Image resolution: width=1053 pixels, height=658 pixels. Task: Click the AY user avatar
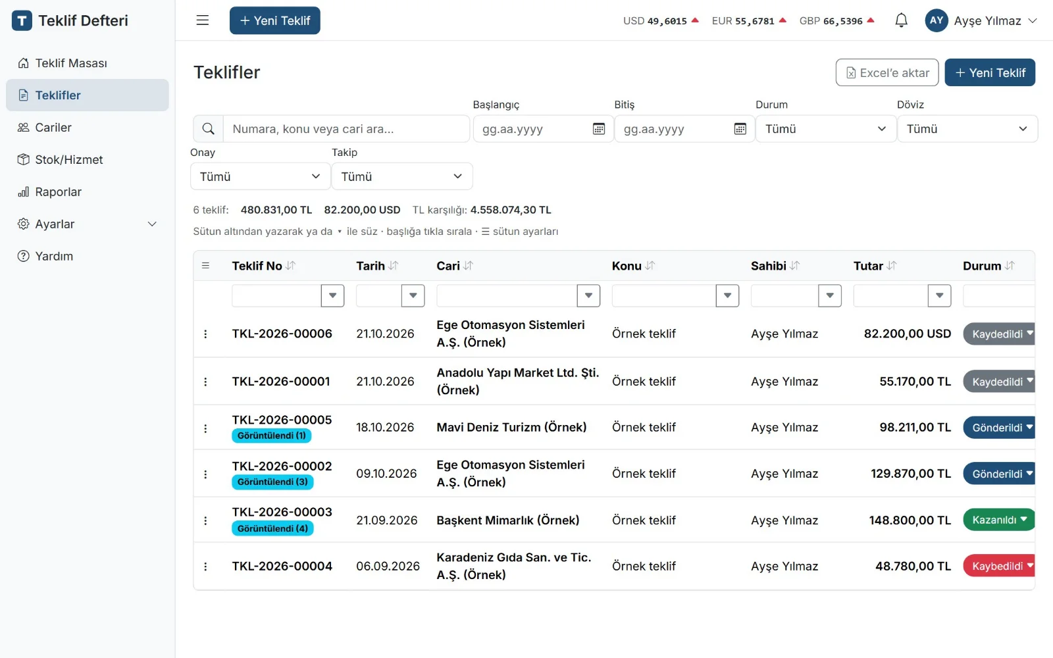(x=937, y=20)
